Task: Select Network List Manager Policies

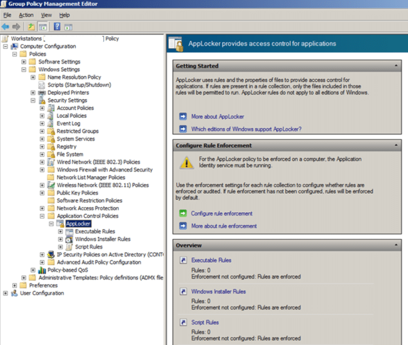Action: pos(91,177)
